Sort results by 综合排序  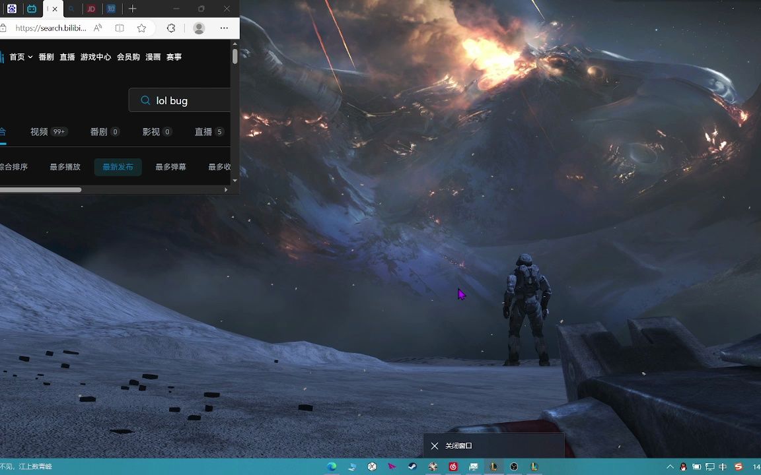tap(14, 167)
